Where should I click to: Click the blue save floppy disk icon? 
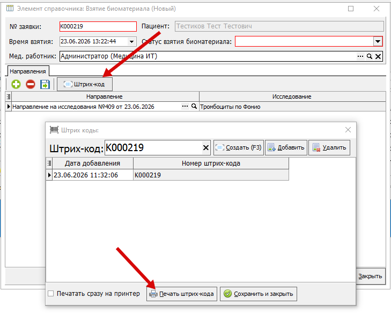tap(45, 84)
